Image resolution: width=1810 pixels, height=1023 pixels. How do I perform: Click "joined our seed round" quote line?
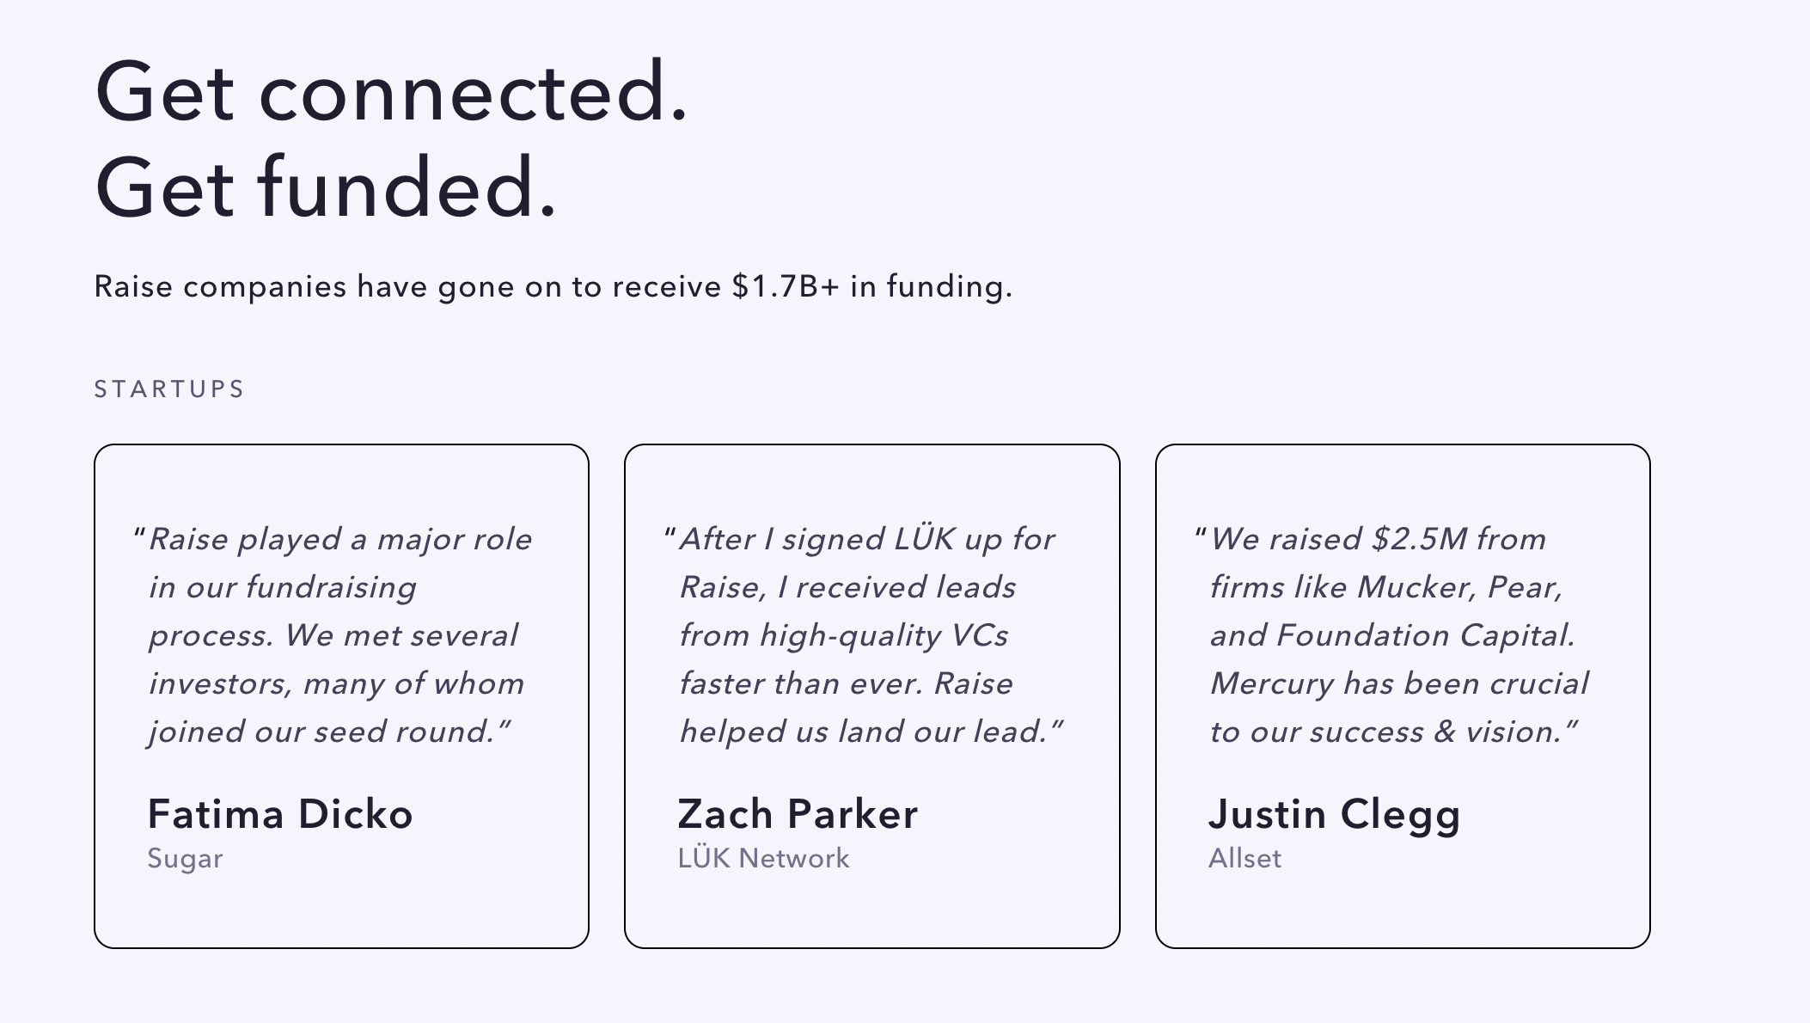click(x=330, y=732)
